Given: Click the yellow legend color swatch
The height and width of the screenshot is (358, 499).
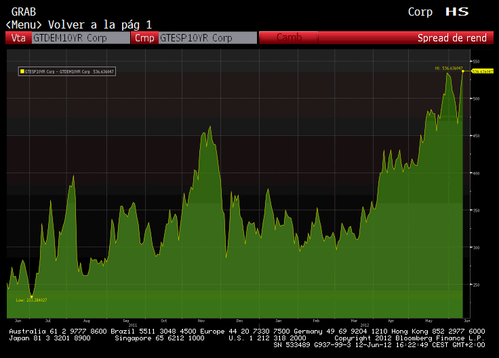Looking at the screenshot, I should click(x=22, y=71).
